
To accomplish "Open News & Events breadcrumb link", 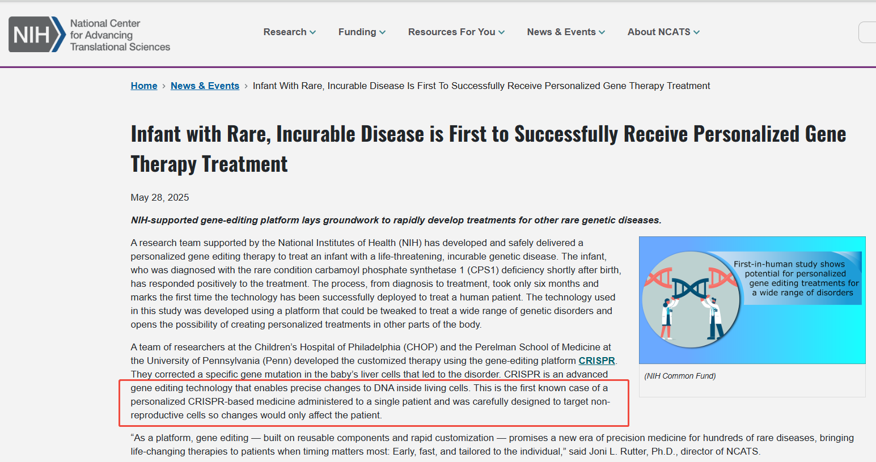I will 205,86.
